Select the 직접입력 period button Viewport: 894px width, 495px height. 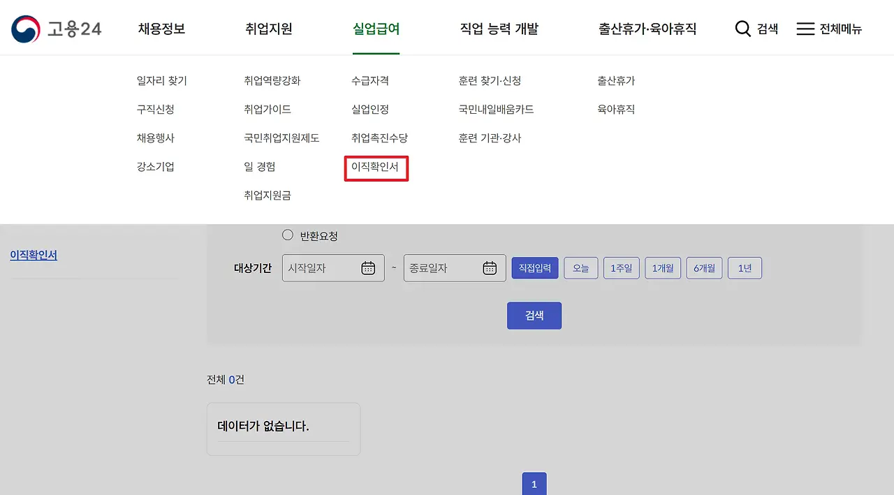pyautogui.click(x=535, y=268)
